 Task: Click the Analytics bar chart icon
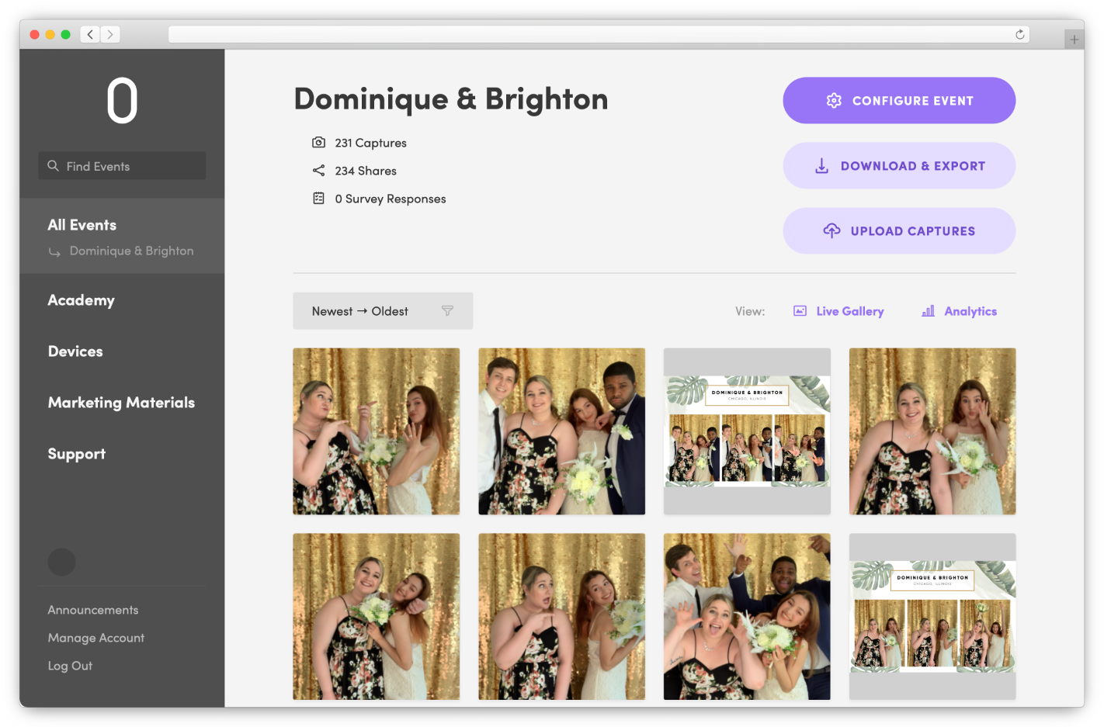point(928,311)
